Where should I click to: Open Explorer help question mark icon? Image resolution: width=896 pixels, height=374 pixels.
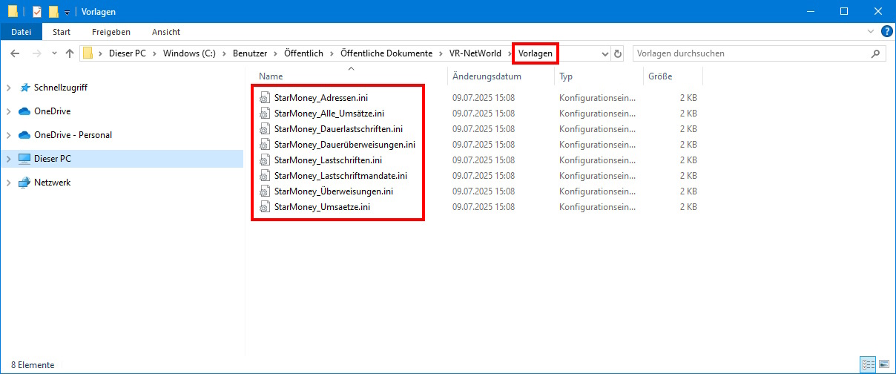click(886, 32)
